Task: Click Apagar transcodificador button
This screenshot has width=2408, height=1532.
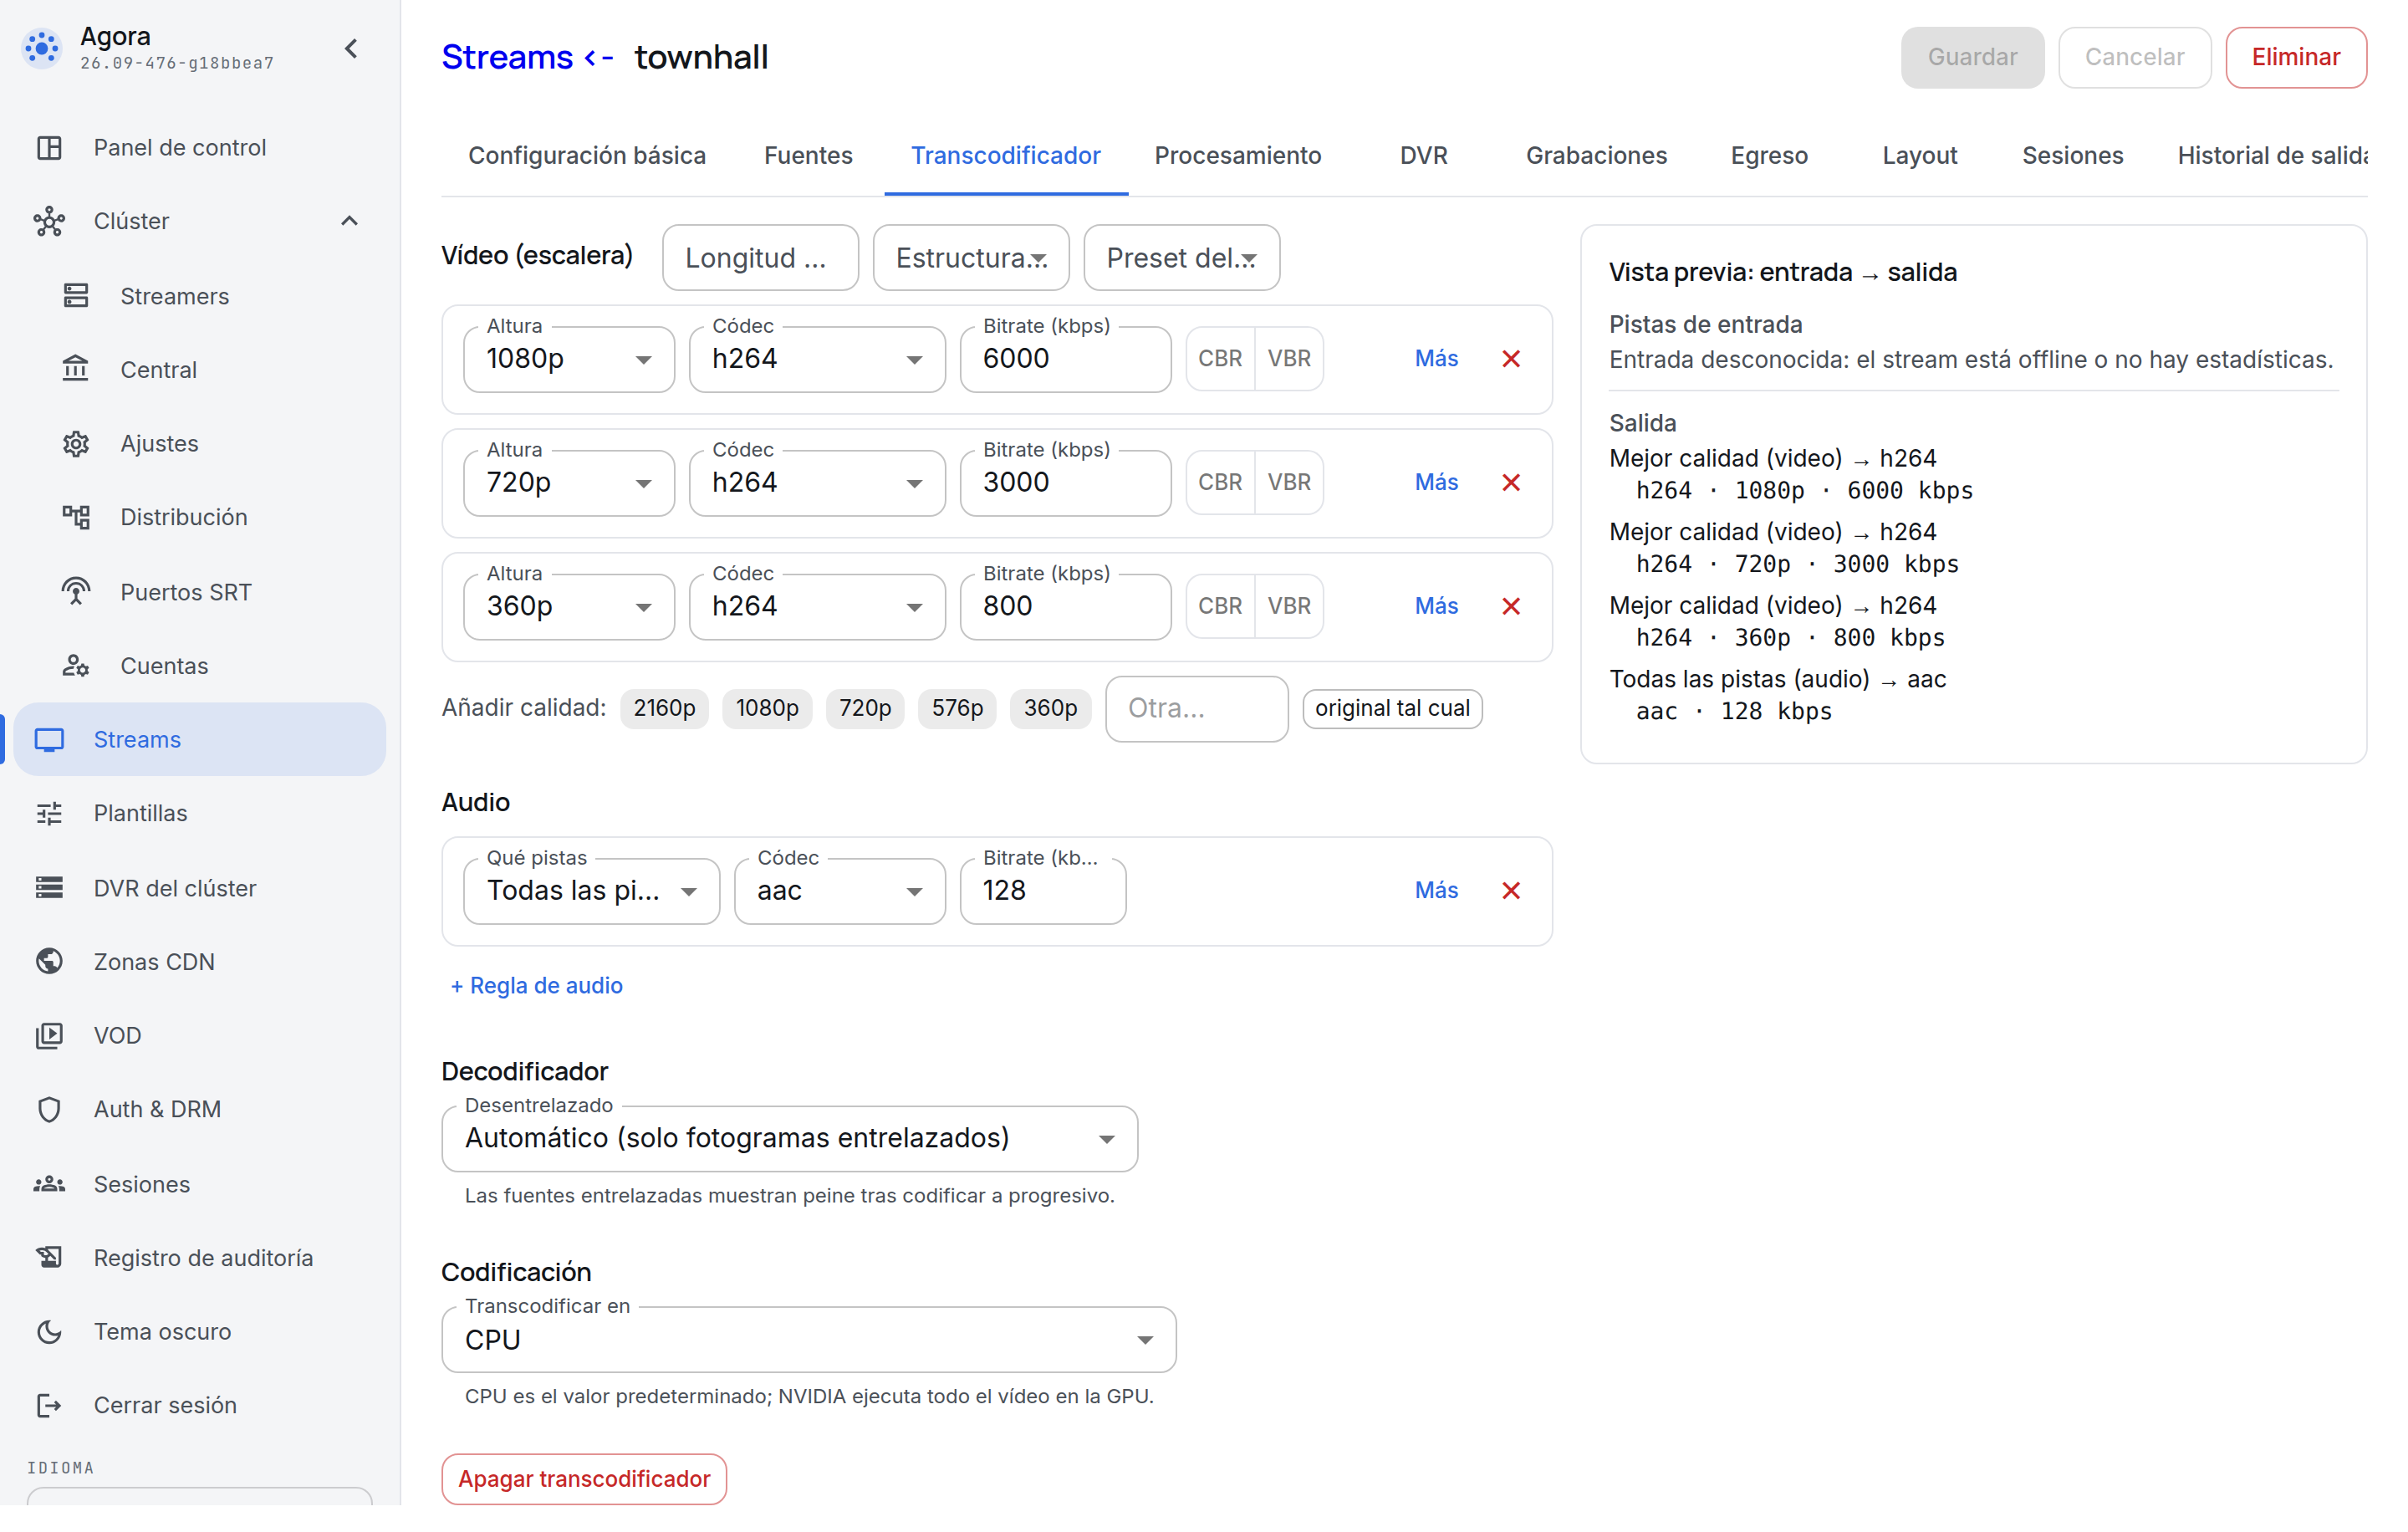Action: [x=584, y=1478]
